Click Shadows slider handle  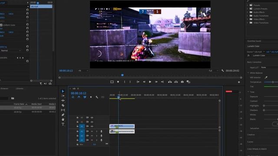pyautogui.click(x=264, y=110)
